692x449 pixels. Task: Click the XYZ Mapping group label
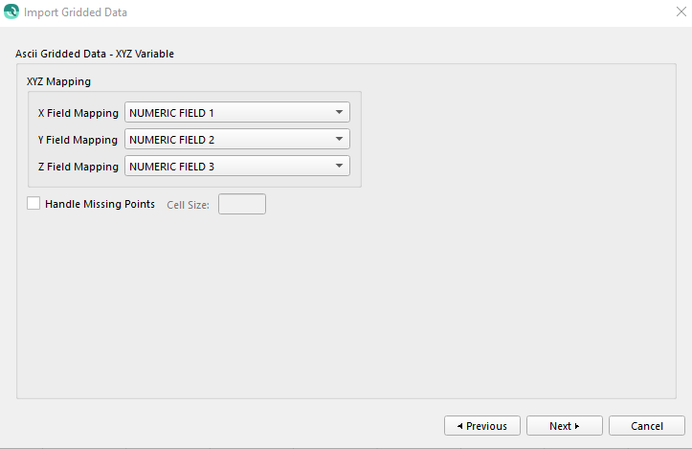(x=58, y=81)
